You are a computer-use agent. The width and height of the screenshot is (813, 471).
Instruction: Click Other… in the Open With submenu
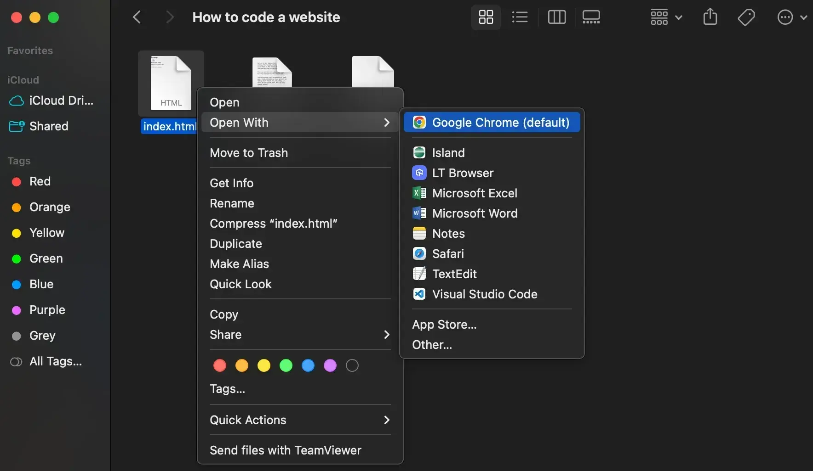point(432,345)
